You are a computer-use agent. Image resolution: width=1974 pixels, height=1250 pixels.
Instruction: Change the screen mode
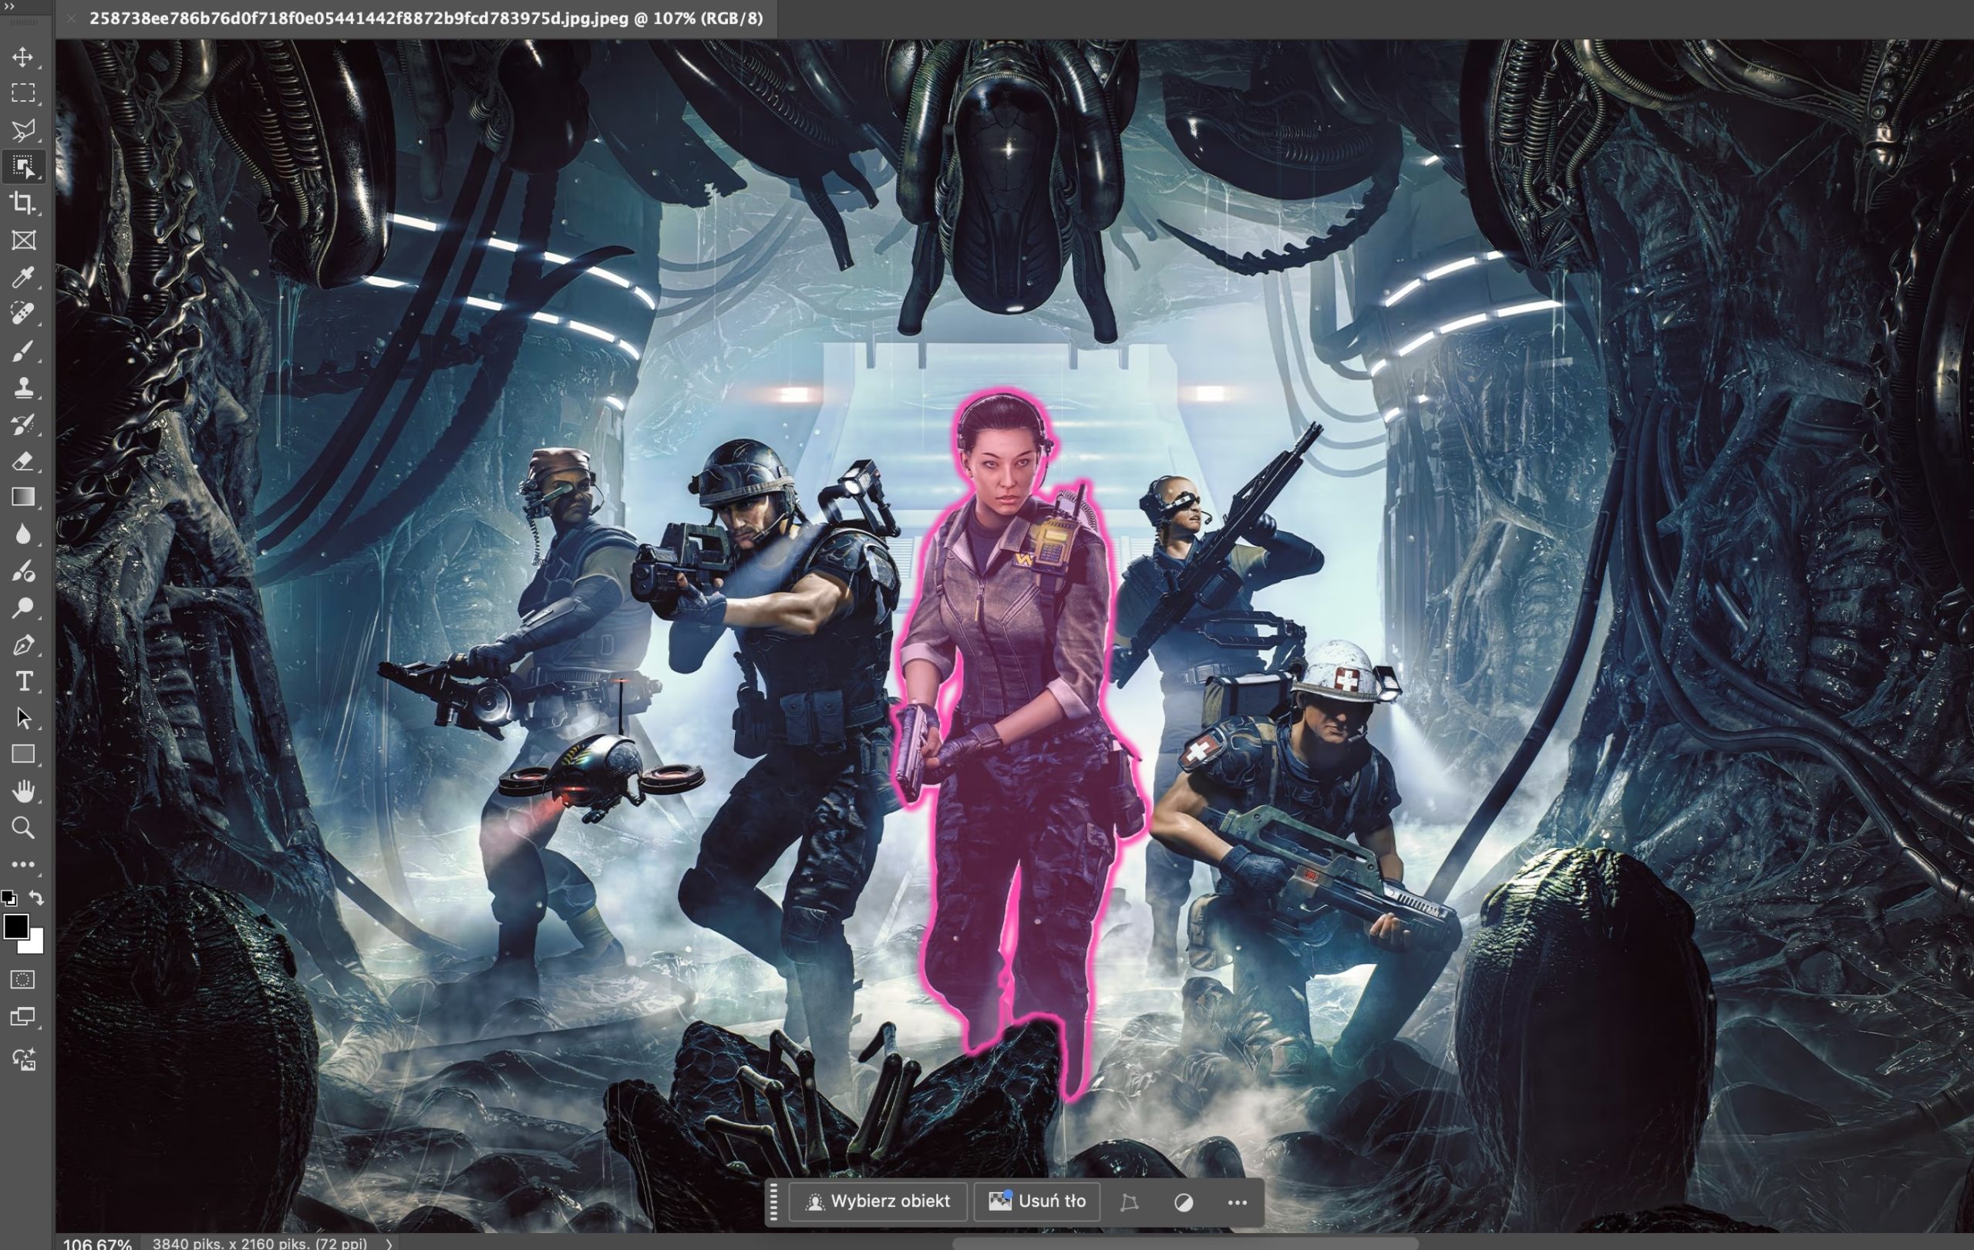point(23,1017)
